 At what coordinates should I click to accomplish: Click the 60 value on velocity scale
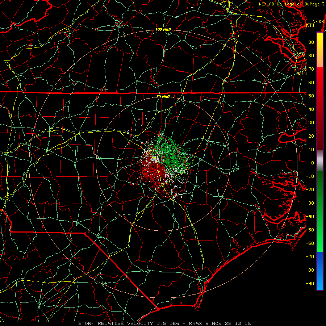coord(311,82)
